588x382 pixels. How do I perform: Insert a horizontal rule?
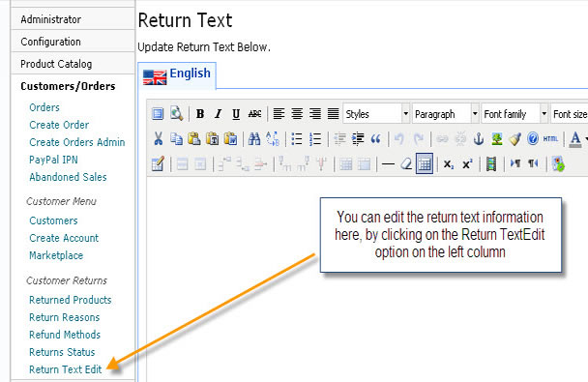click(x=388, y=164)
